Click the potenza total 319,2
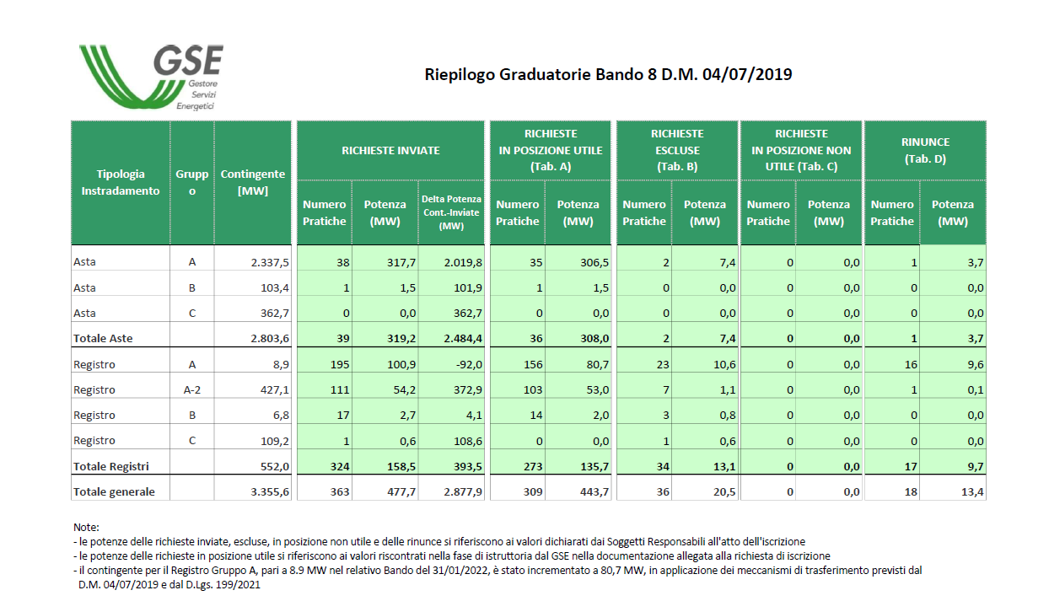 pyautogui.click(x=401, y=338)
